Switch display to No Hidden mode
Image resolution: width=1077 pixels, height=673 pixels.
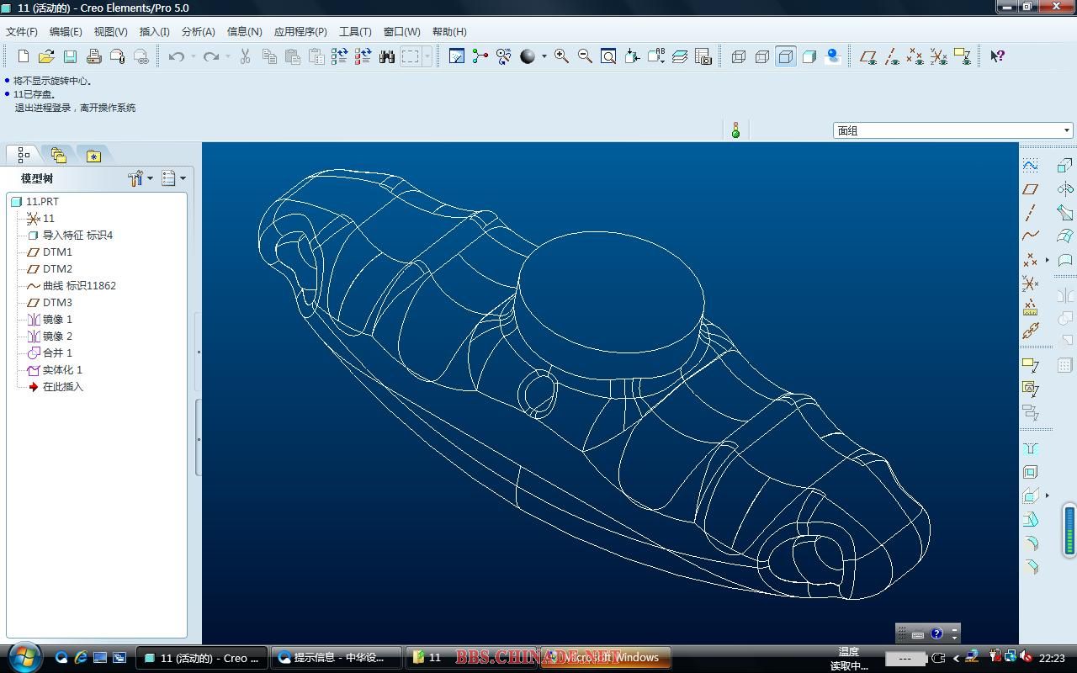pyautogui.click(x=785, y=56)
